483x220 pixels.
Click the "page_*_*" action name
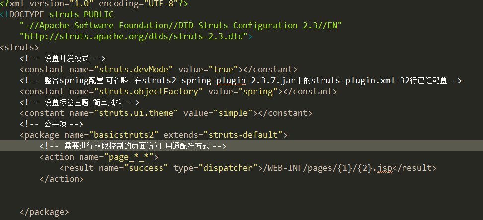pos(129,157)
